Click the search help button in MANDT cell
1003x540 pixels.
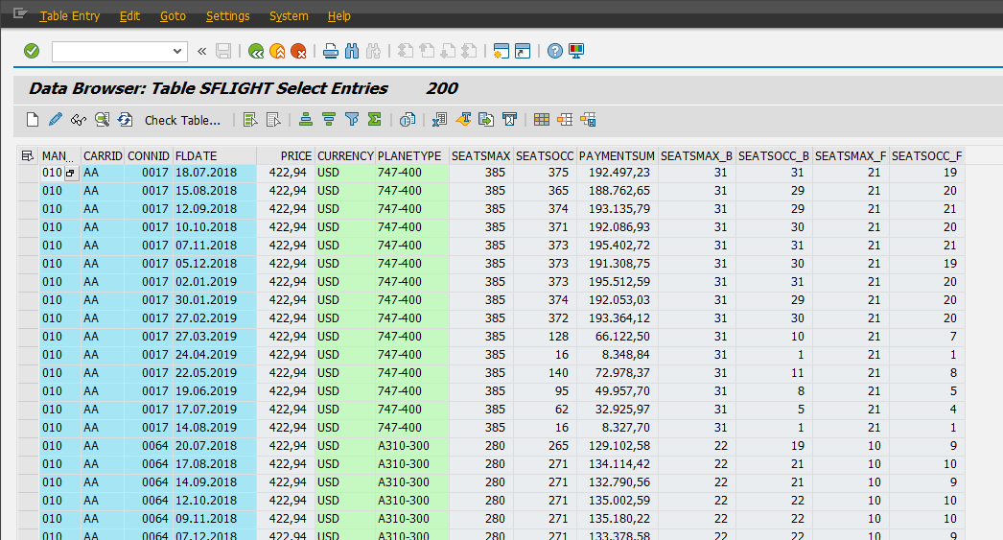click(70, 173)
